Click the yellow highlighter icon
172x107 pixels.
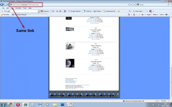pyautogui.click(x=119, y=11)
